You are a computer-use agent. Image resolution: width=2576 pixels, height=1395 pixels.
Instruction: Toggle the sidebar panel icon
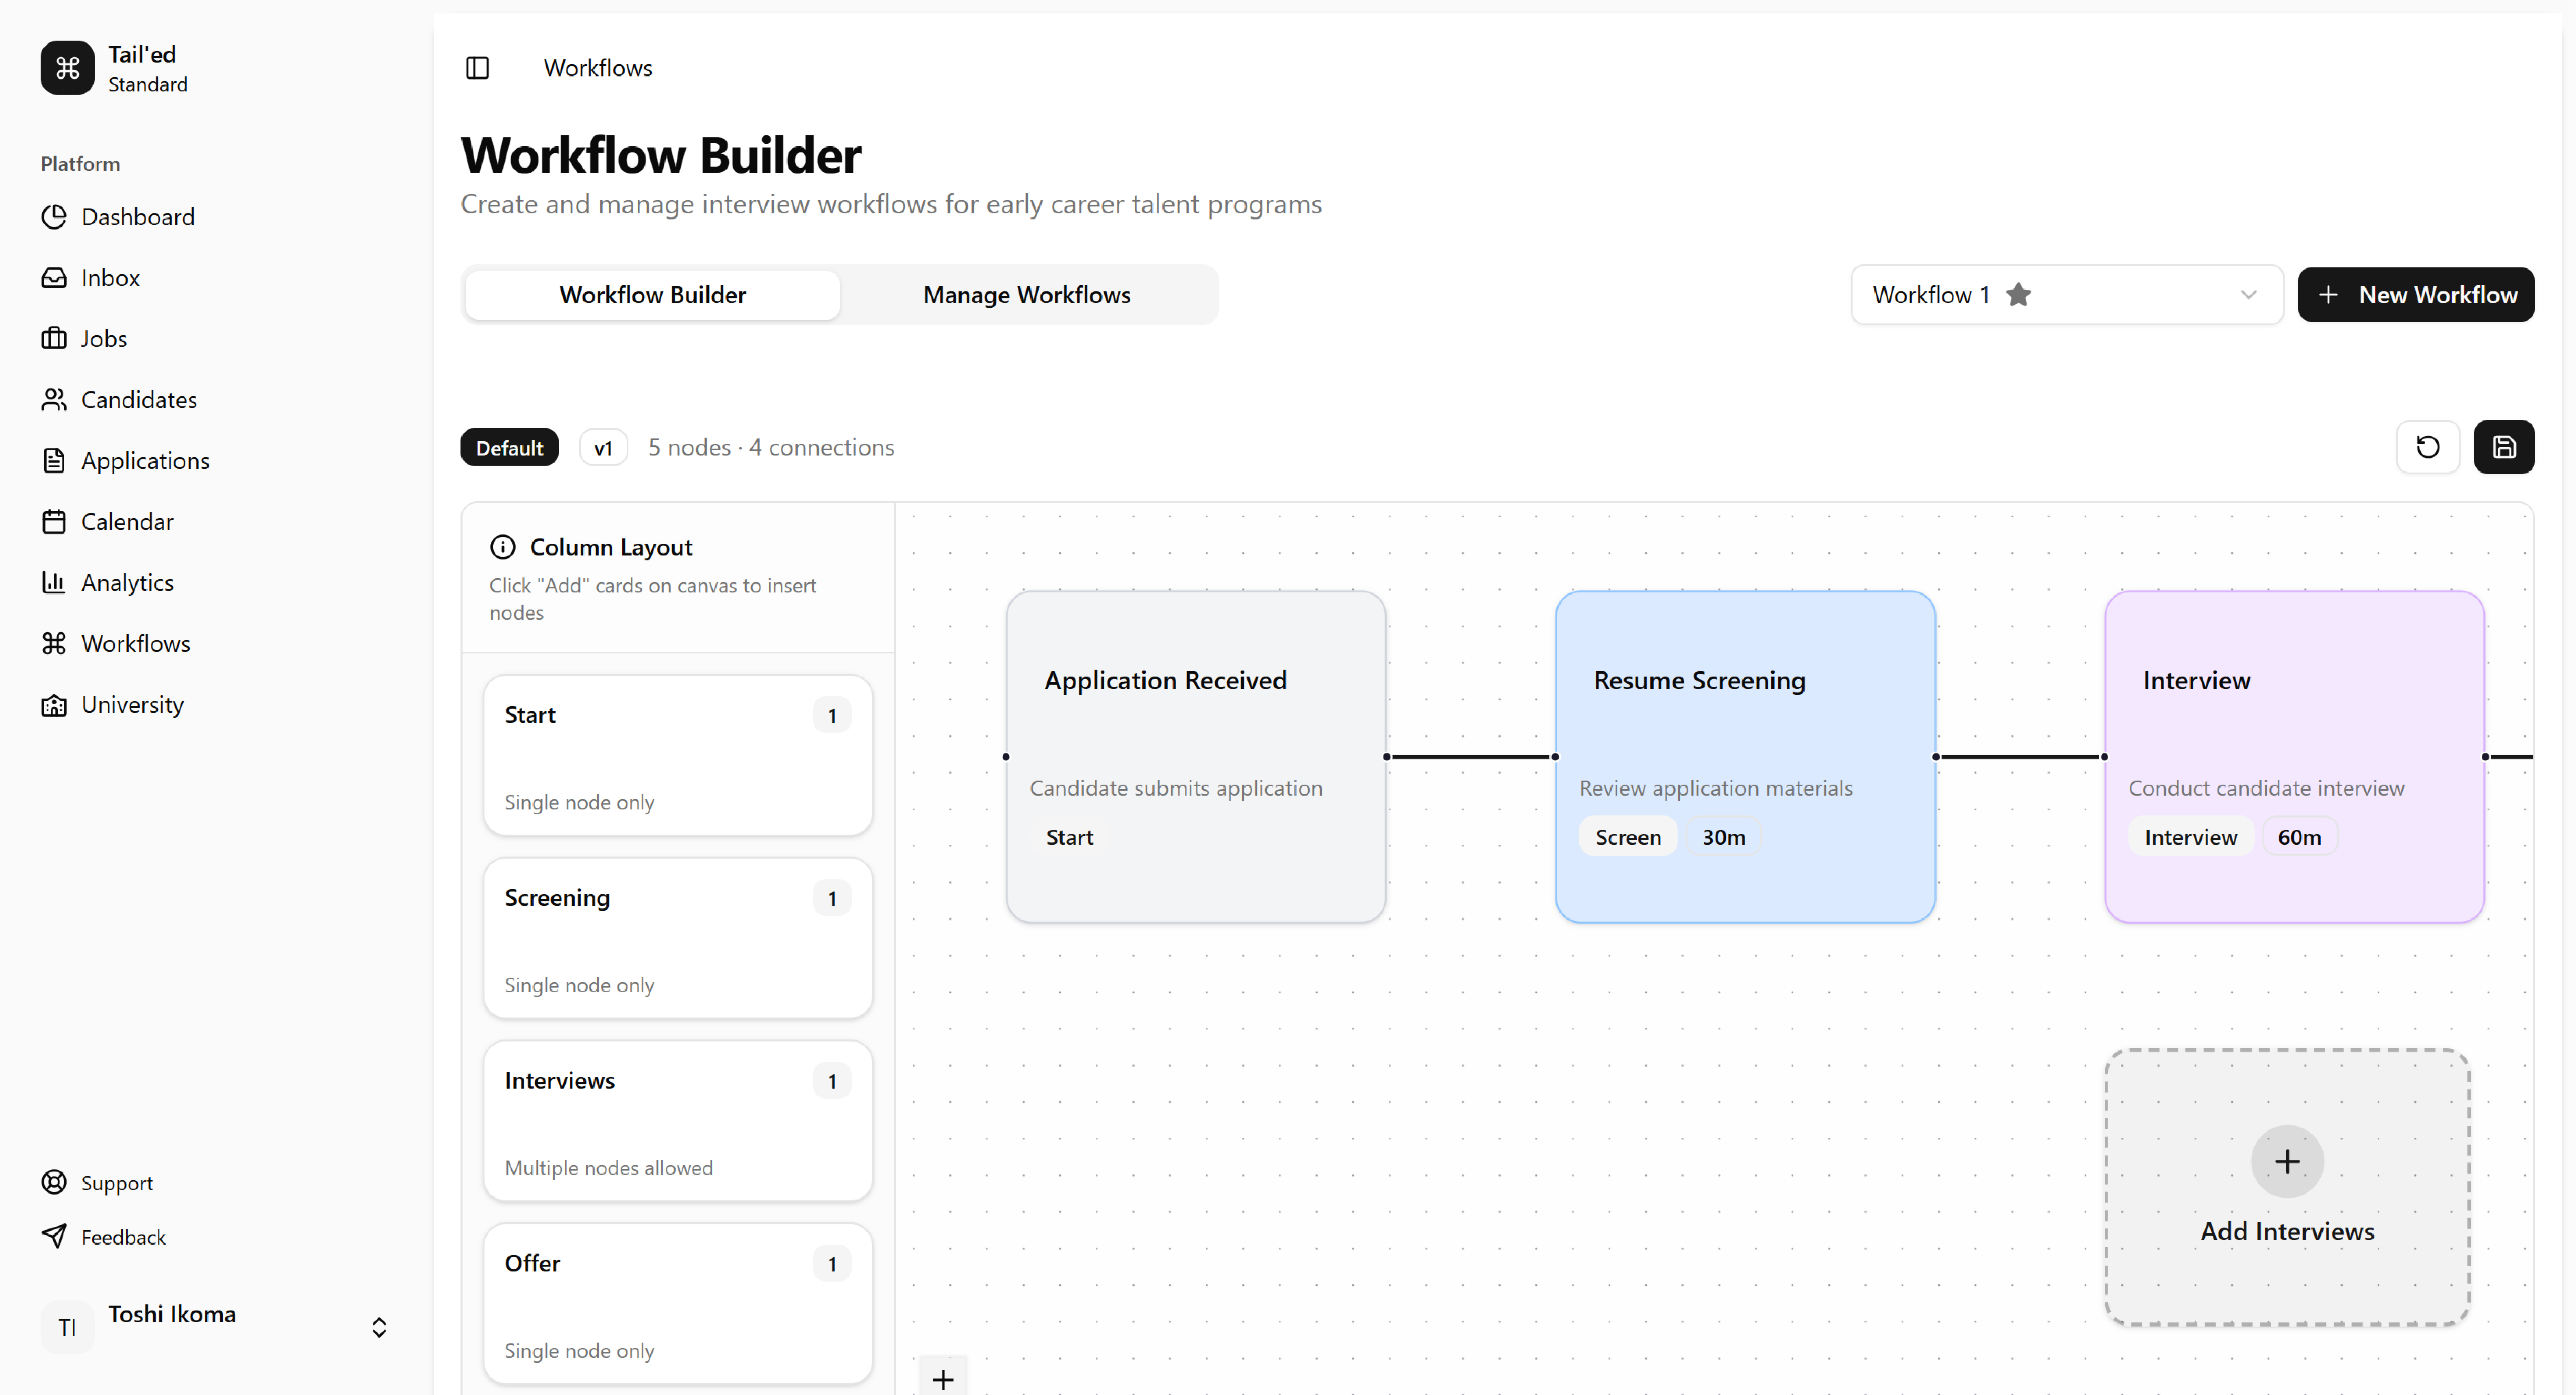coord(477,68)
